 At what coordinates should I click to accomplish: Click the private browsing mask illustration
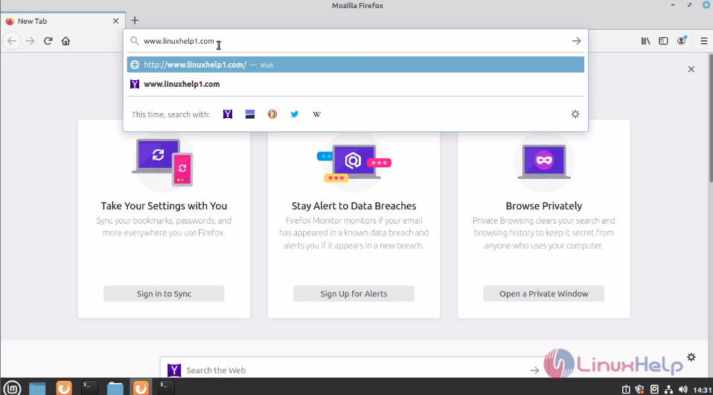(x=544, y=163)
